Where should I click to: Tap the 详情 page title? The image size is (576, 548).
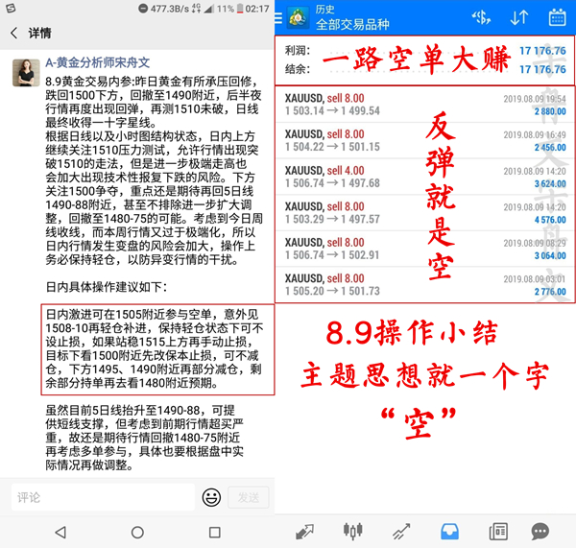[x=39, y=33]
